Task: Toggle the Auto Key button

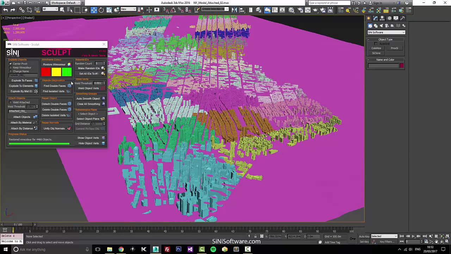Action: [364, 236]
